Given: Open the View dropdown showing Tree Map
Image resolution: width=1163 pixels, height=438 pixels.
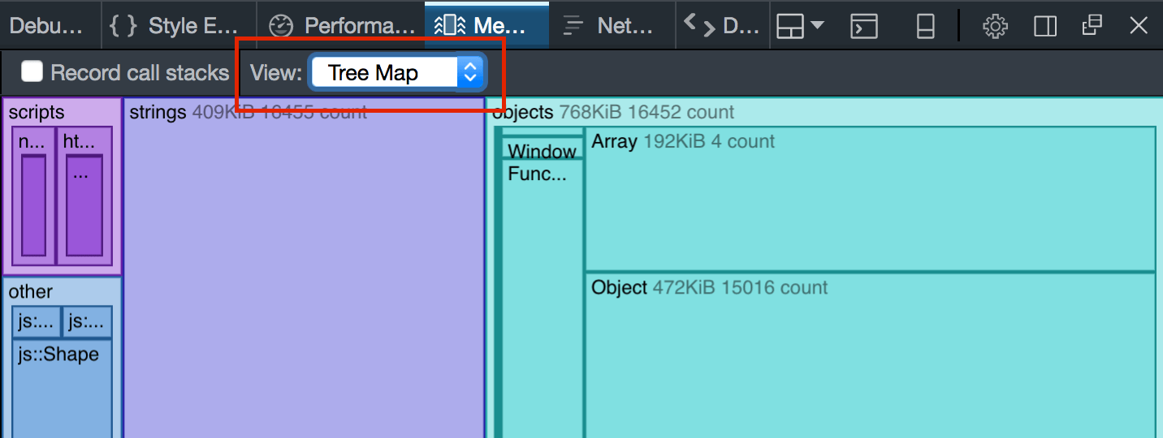Looking at the screenshot, I should [x=396, y=73].
